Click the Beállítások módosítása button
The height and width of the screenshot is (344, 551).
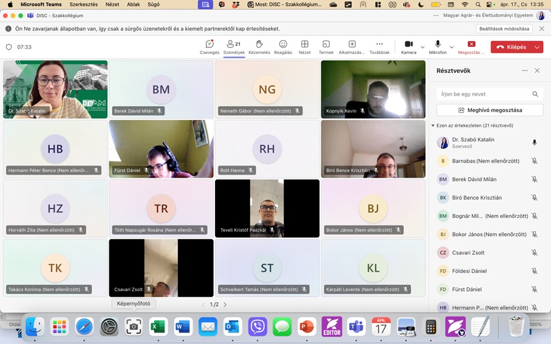click(504, 29)
